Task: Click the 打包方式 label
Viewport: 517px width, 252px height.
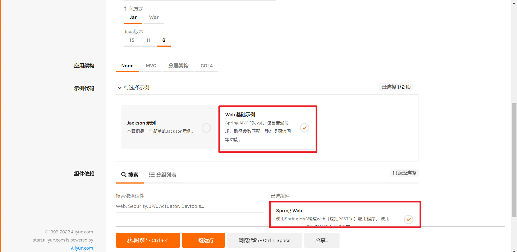Action: click(x=134, y=9)
